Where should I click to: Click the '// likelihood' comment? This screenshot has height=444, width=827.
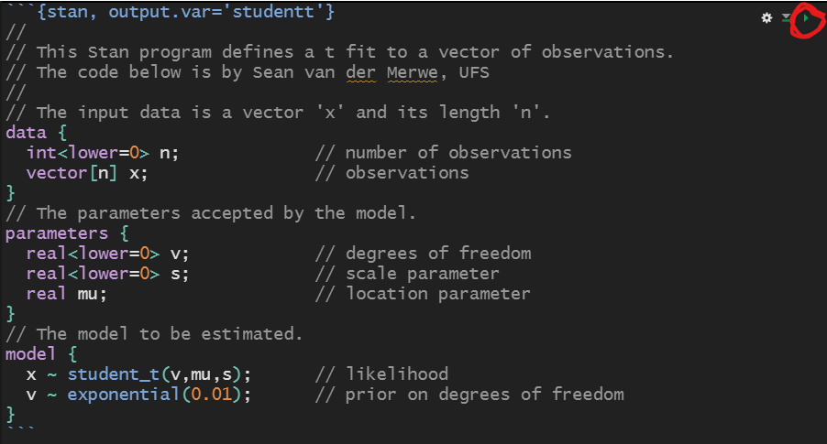(381, 374)
